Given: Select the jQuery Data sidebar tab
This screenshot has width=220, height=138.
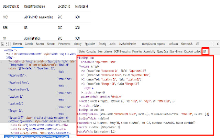Looking at the screenshot, I should point(162,51).
